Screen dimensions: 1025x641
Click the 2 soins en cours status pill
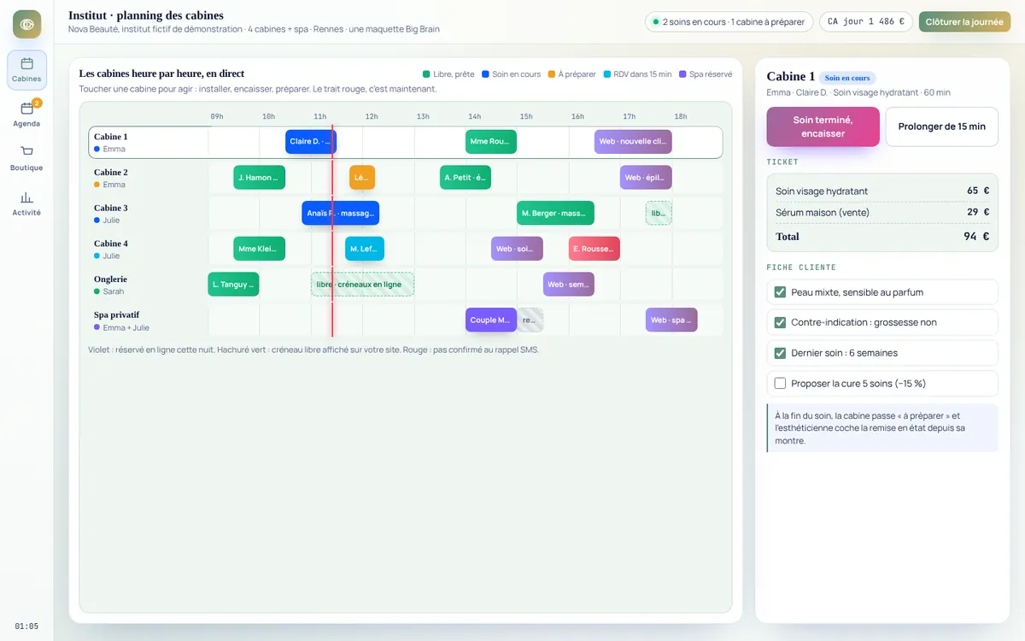729,21
